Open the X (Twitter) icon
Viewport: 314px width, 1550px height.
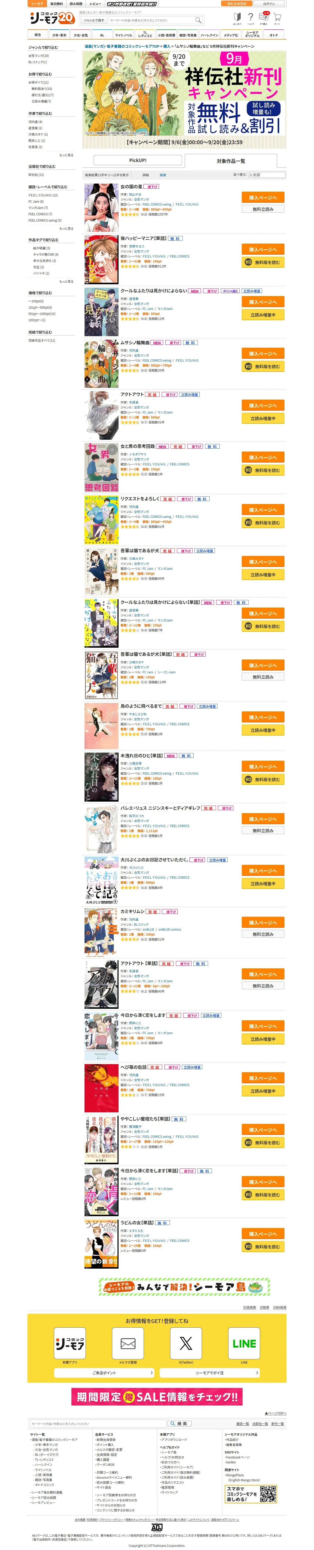[x=186, y=1343]
